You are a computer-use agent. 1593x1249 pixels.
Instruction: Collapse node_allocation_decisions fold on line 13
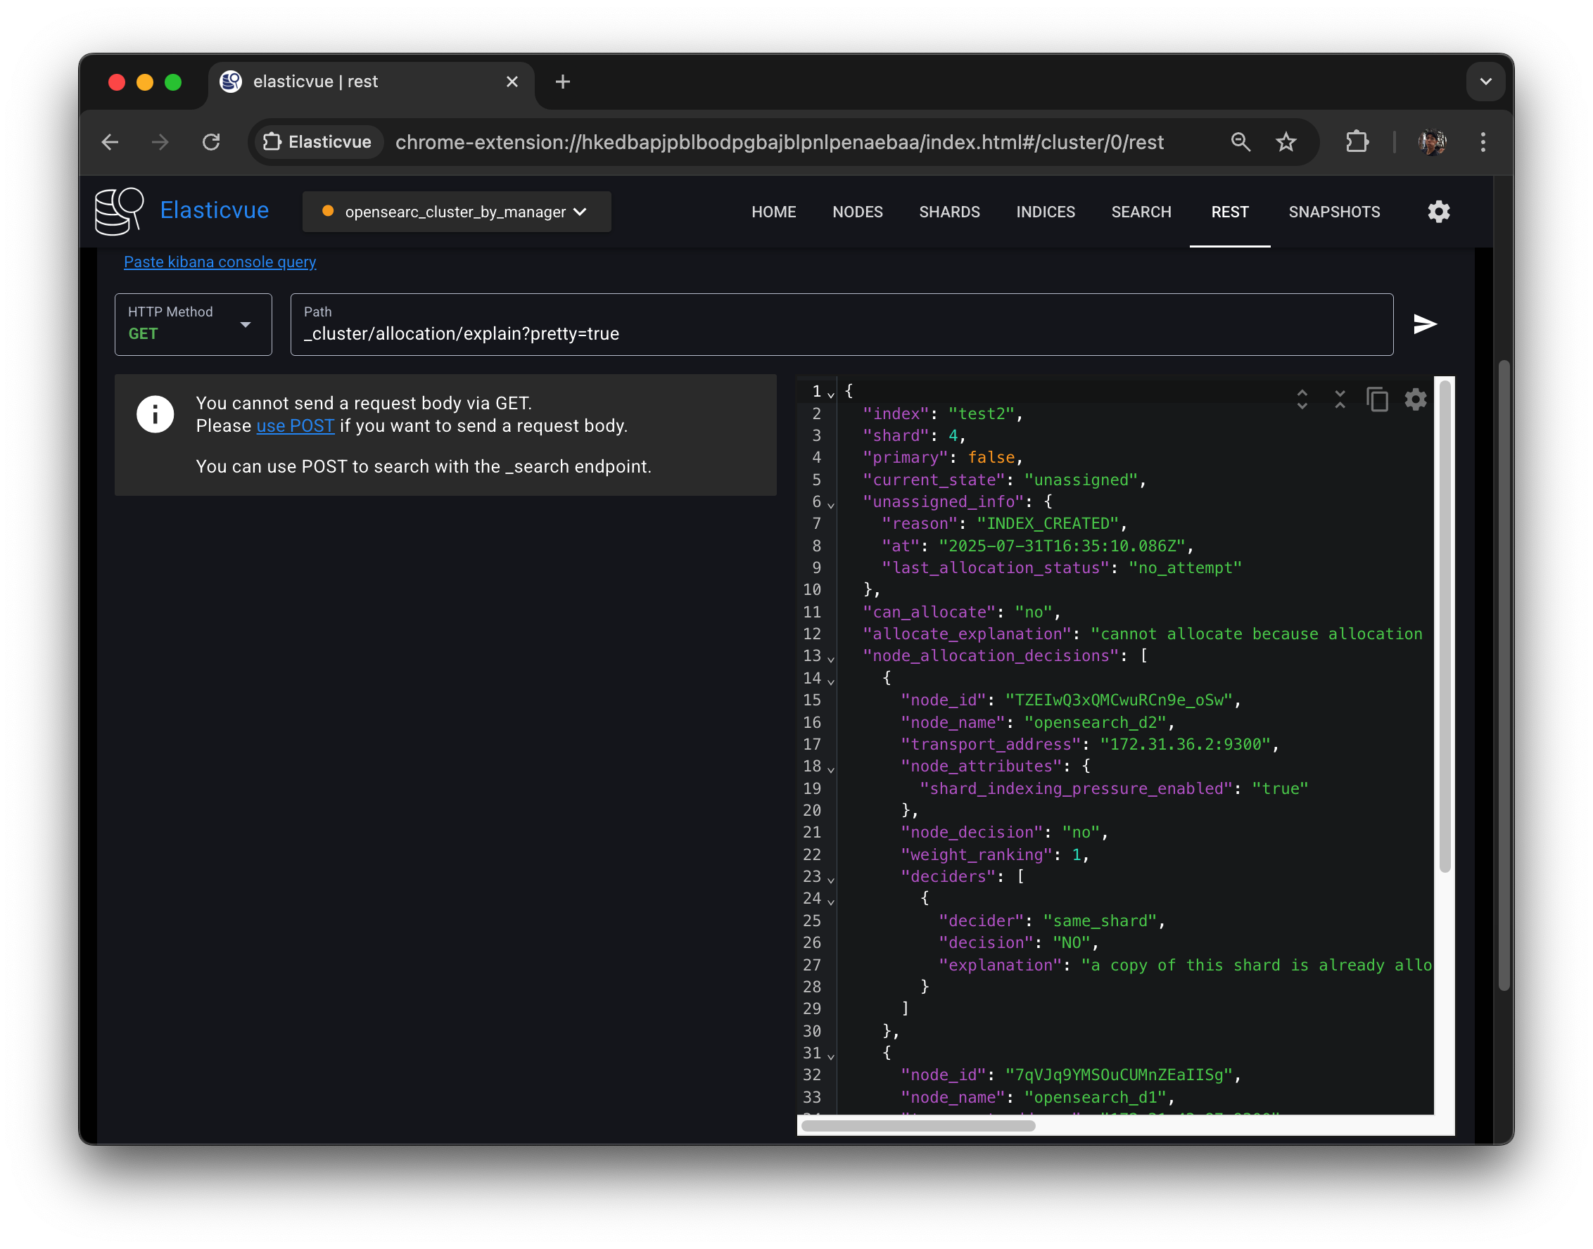[x=830, y=658]
